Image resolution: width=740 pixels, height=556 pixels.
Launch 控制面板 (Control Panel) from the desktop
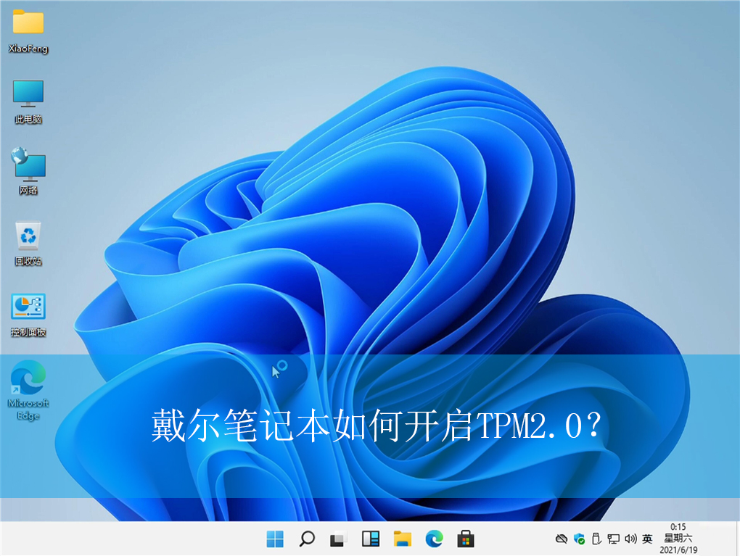(x=28, y=309)
